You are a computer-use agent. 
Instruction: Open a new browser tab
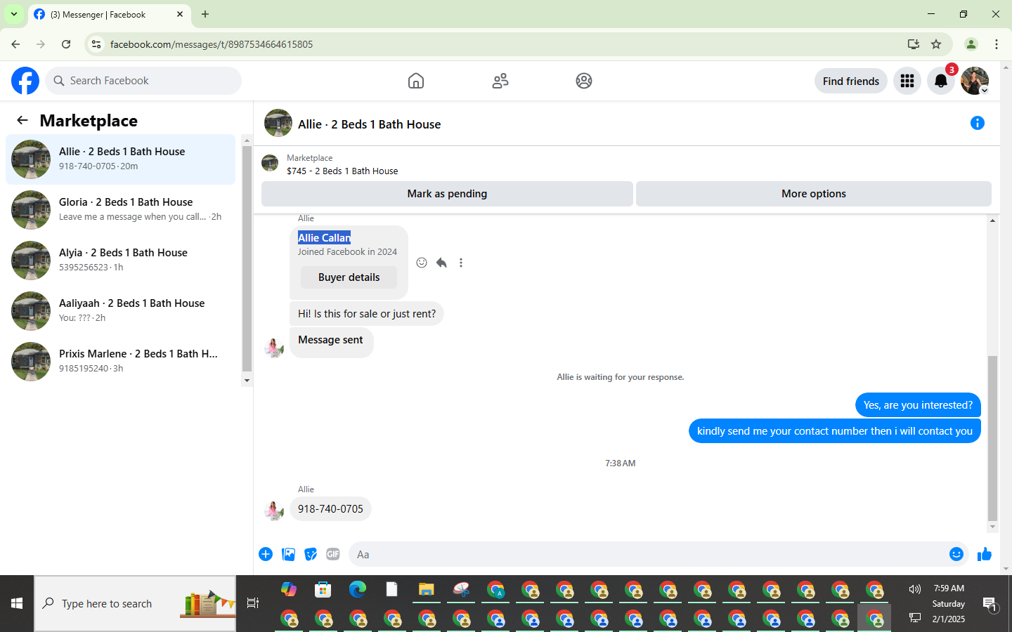[x=205, y=14]
